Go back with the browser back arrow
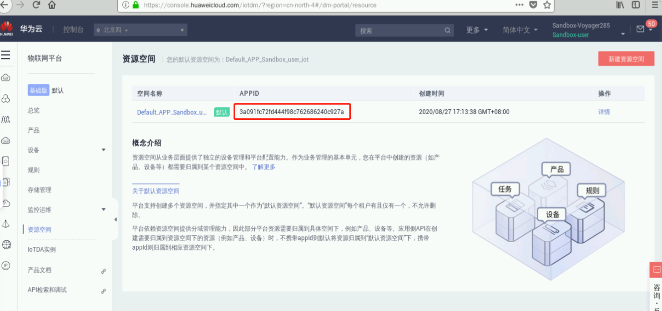The image size is (662, 311). [x=4, y=5]
